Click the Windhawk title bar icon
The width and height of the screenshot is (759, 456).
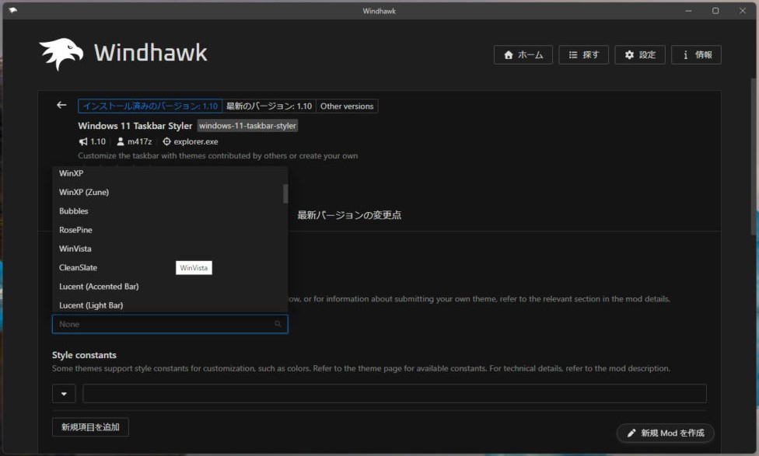tap(12, 10)
